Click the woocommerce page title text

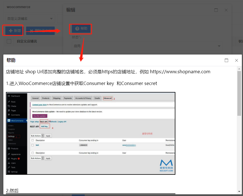[x=19, y=7]
